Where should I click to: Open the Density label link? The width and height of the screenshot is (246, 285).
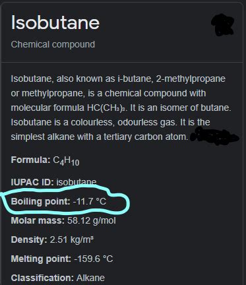(29, 239)
